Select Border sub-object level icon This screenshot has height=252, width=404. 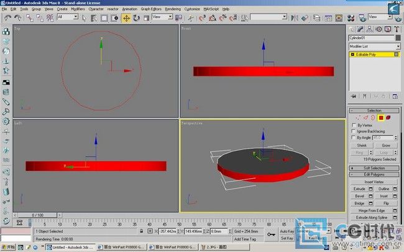373,118
